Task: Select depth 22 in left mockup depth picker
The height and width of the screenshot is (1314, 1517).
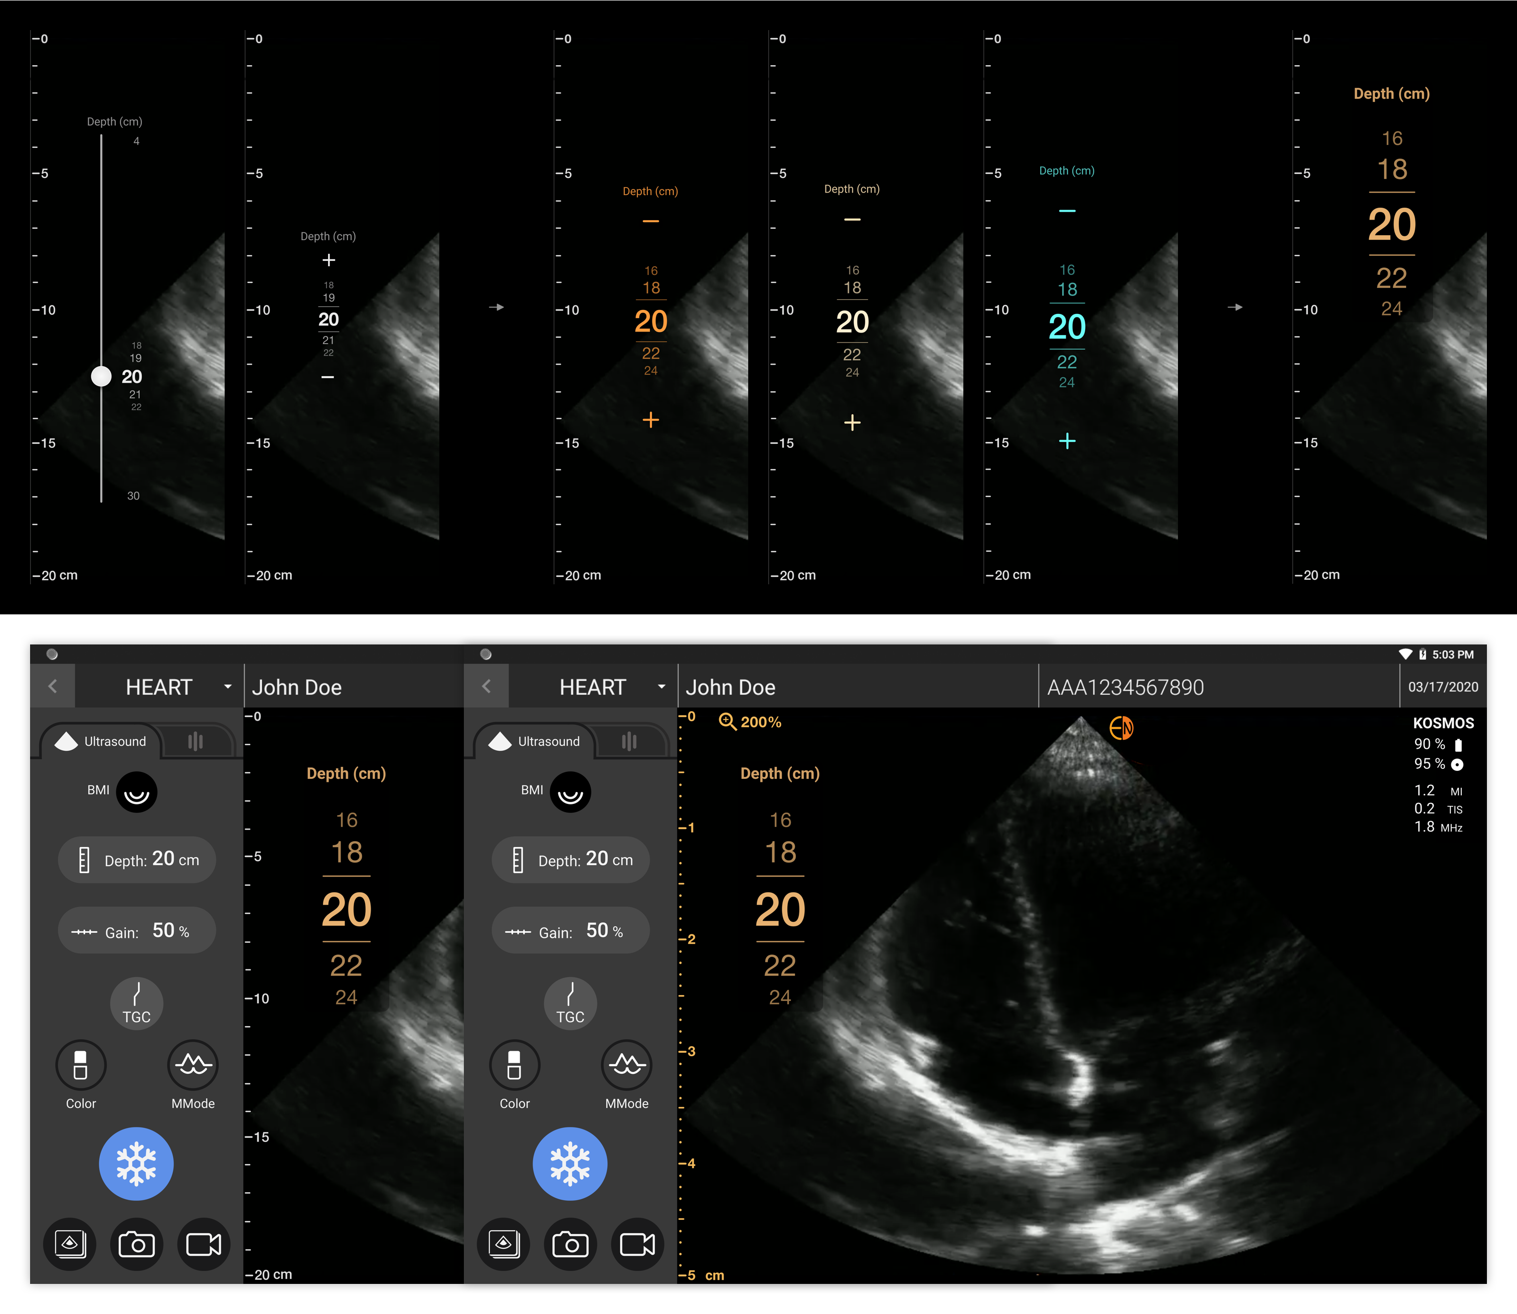Action: [x=346, y=966]
